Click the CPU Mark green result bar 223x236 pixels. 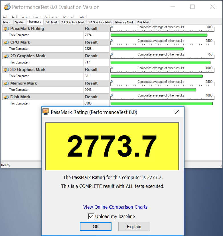click(147, 49)
